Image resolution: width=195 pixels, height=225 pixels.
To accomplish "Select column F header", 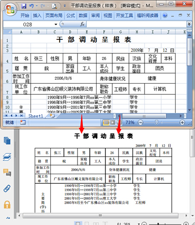I will click(x=104, y=32).
